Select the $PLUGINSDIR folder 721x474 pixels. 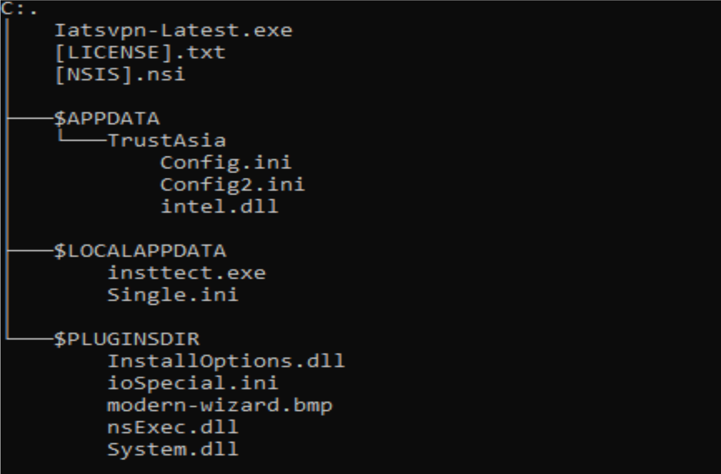click(126, 339)
